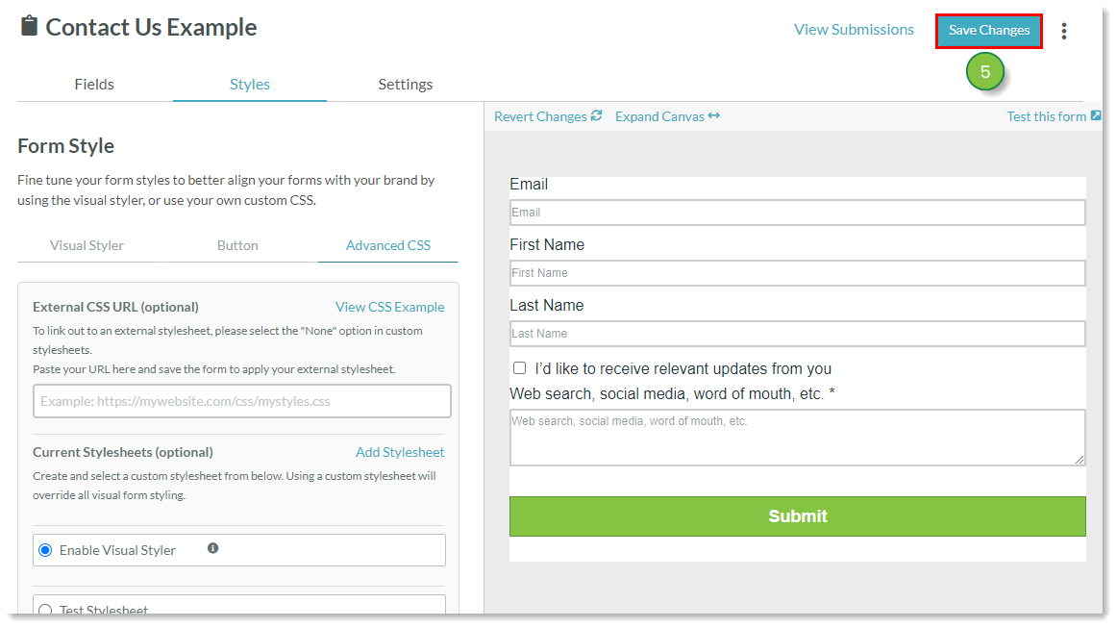Select the Test Stylesheet radio option
Viewport: 1117px width, 628px height.
point(45,610)
